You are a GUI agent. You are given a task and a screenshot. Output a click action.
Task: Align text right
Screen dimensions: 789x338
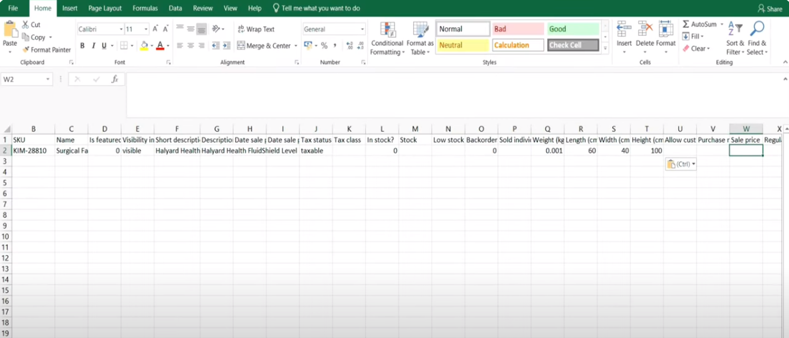[x=201, y=46]
